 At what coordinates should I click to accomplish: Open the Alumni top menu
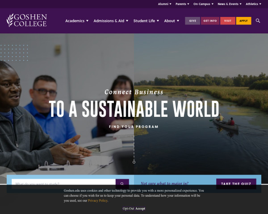pos(164,4)
